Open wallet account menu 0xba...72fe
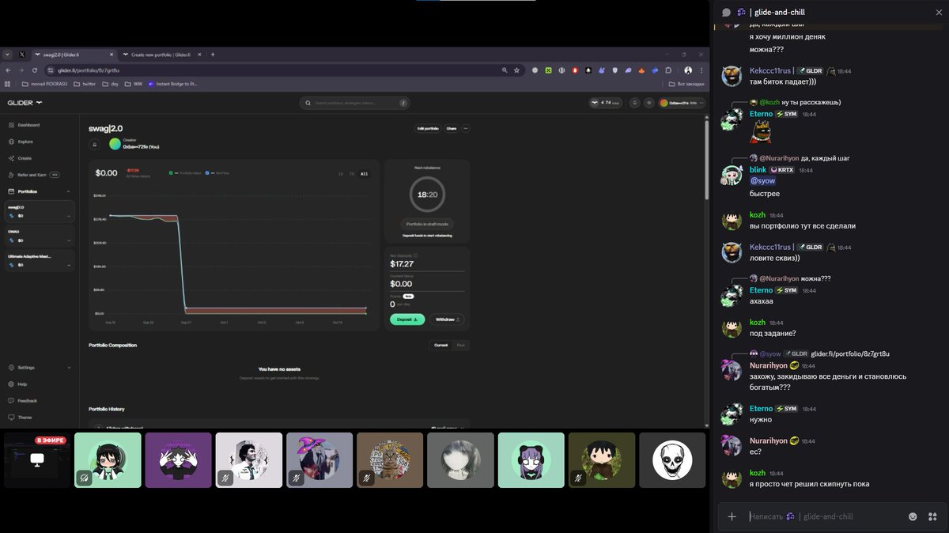949x533 pixels. pyautogui.click(x=682, y=103)
